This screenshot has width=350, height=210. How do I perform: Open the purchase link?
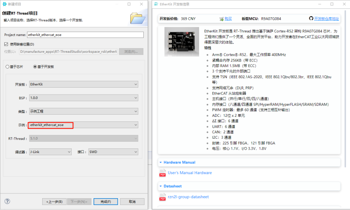coord(228,19)
